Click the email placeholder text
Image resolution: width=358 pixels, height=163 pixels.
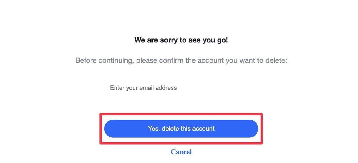(x=143, y=88)
